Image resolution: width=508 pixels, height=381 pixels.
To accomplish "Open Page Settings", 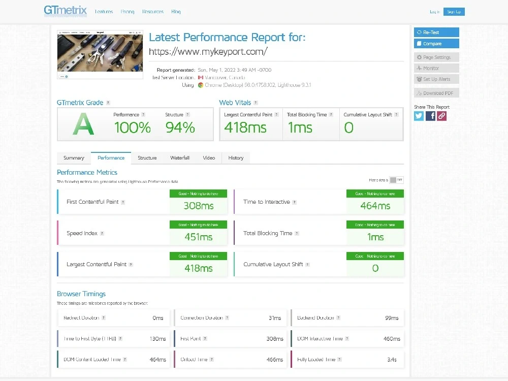I will click(436, 57).
